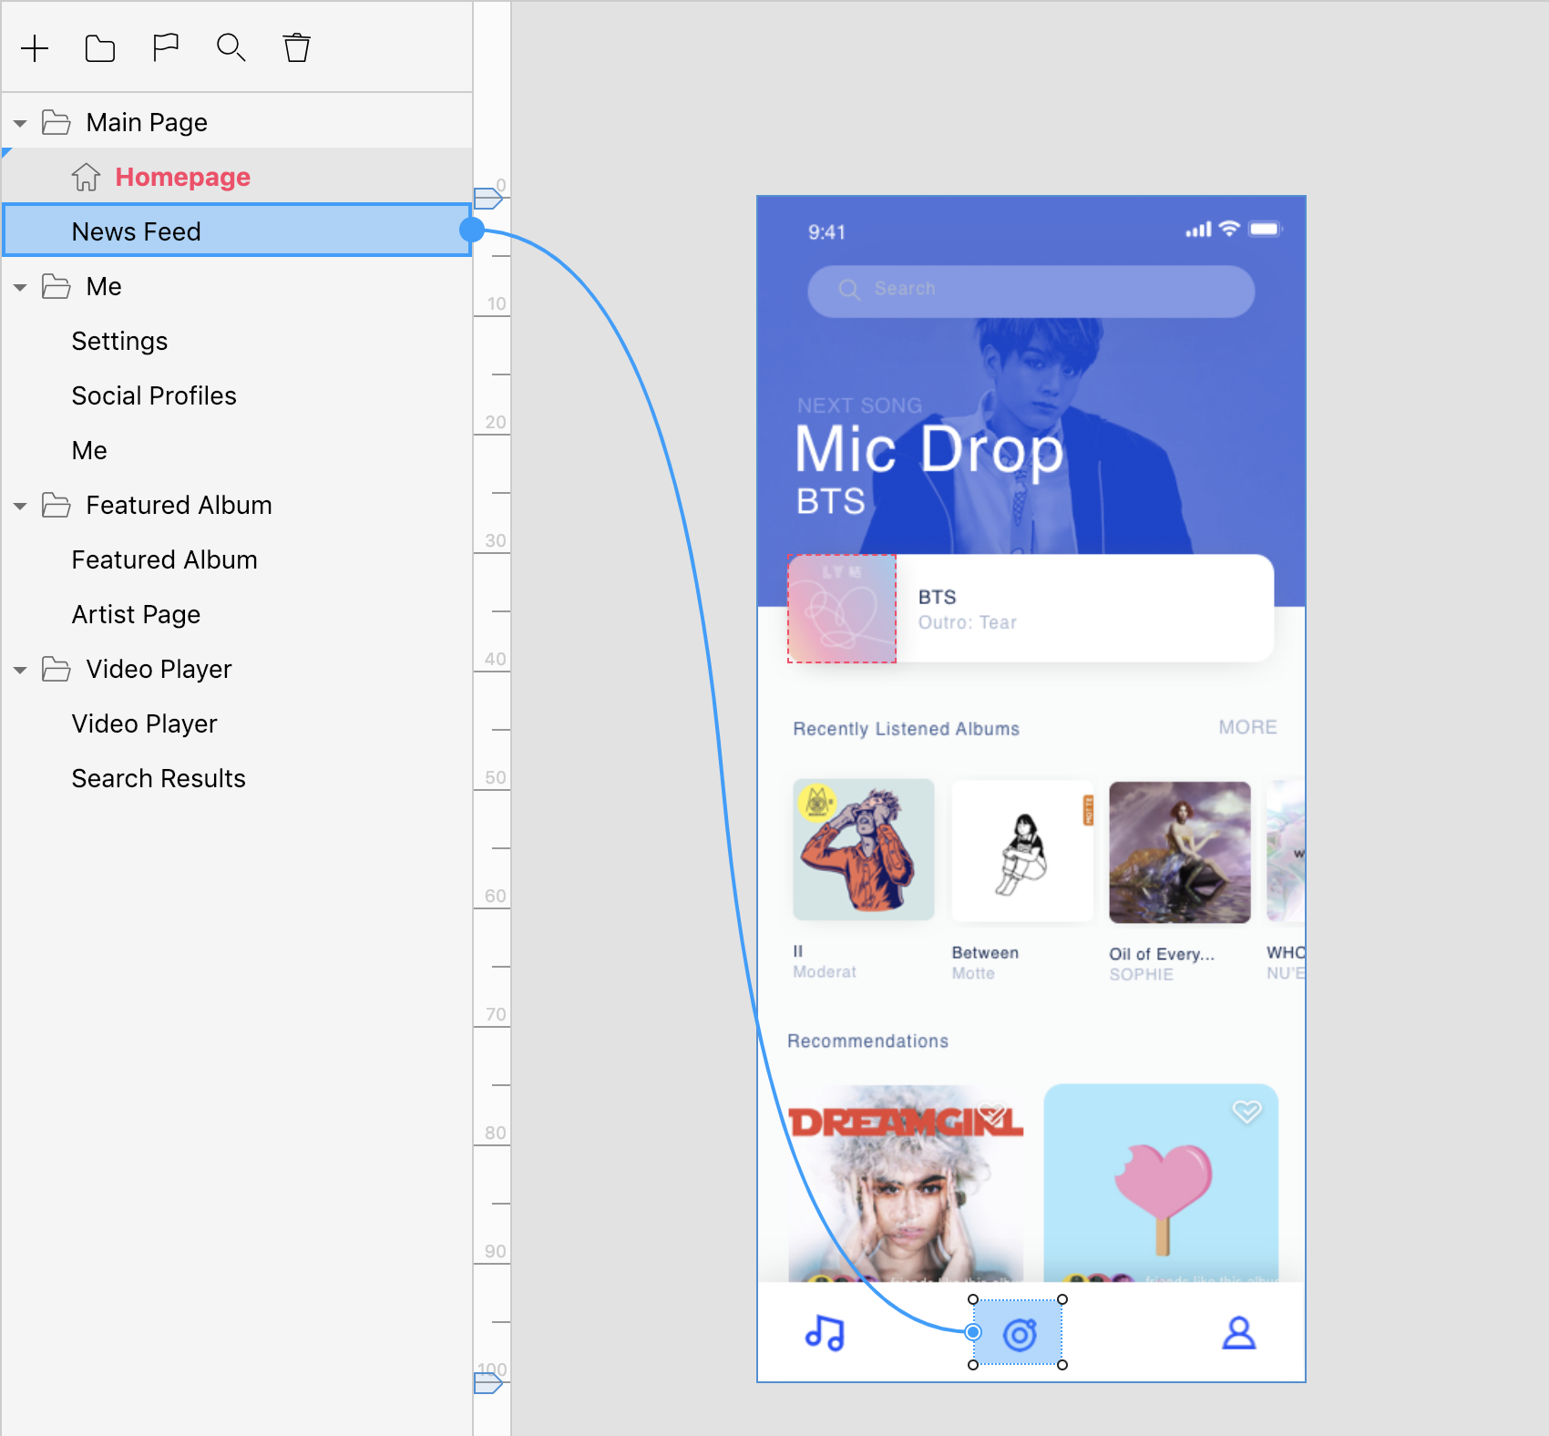Click the search magnifier icon in sidebar toolbar
Viewport: 1549px width, 1436px height.
[x=231, y=48]
